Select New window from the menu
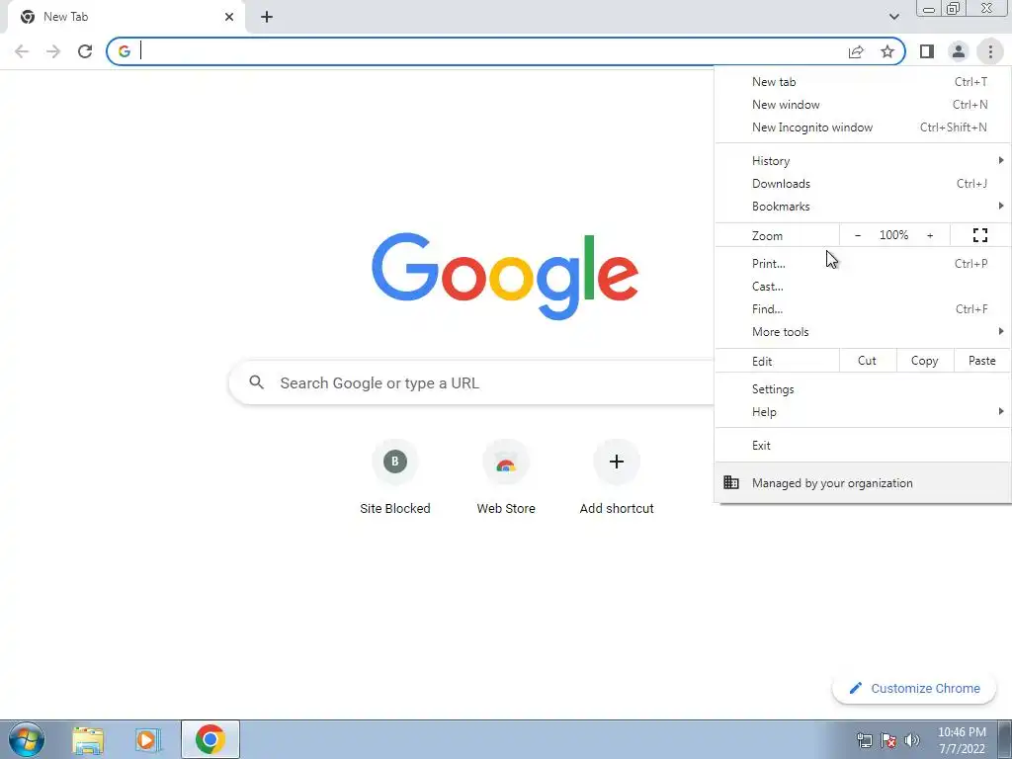The width and height of the screenshot is (1012, 759). (863, 105)
